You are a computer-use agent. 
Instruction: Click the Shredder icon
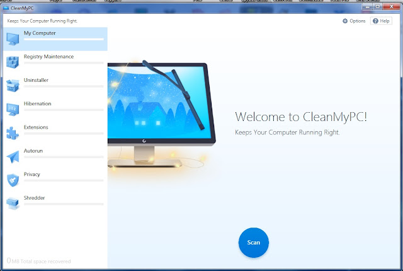(13, 204)
